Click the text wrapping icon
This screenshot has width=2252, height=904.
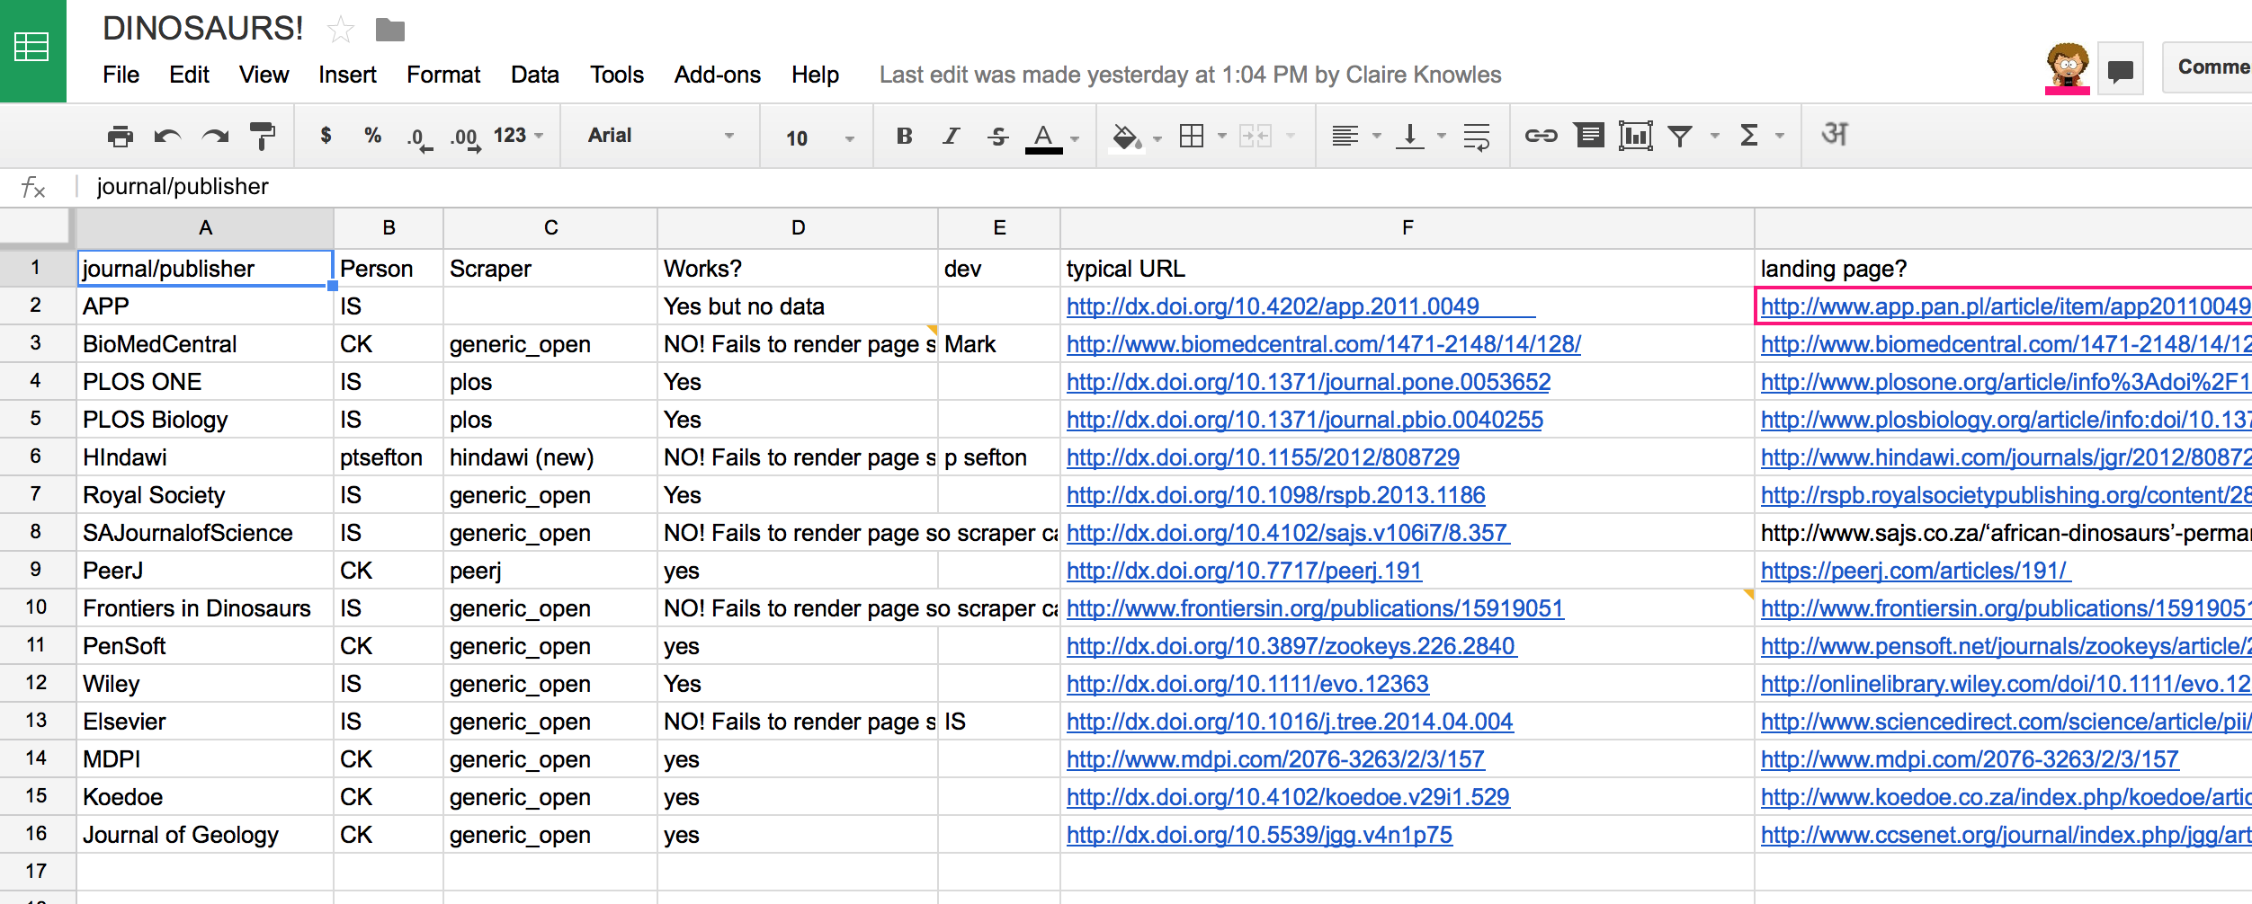[1476, 137]
